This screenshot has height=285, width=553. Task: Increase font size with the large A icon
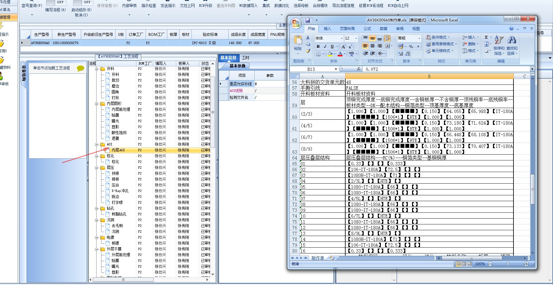point(343,47)
